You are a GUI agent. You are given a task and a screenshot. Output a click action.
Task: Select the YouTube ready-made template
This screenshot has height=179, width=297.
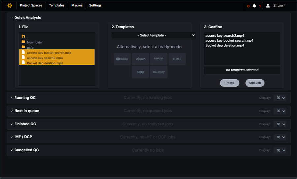[122, 59]
